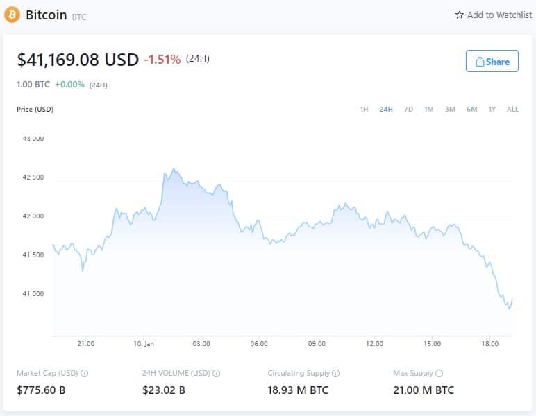536x416 pixels.
Task: Click the Max Supply label
Action: click(413, 373)
